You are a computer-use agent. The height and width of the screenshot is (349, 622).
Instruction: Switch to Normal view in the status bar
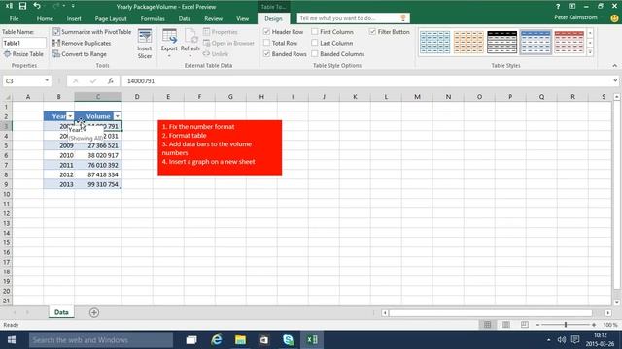(x=488, y=325)
